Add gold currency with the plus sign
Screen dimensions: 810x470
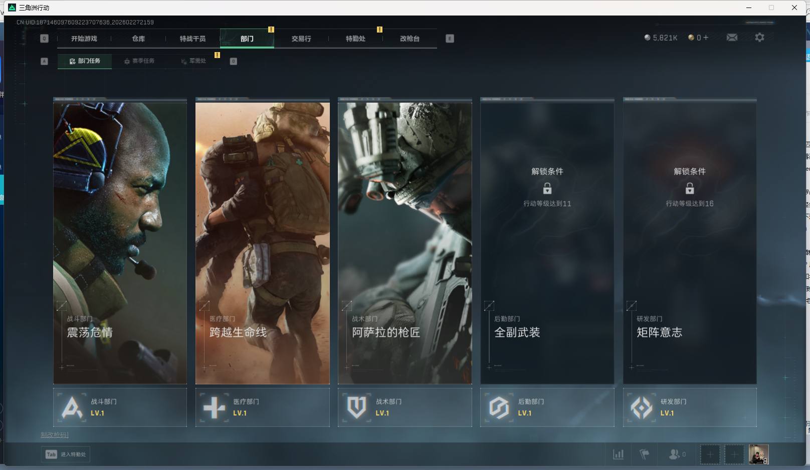706,38
